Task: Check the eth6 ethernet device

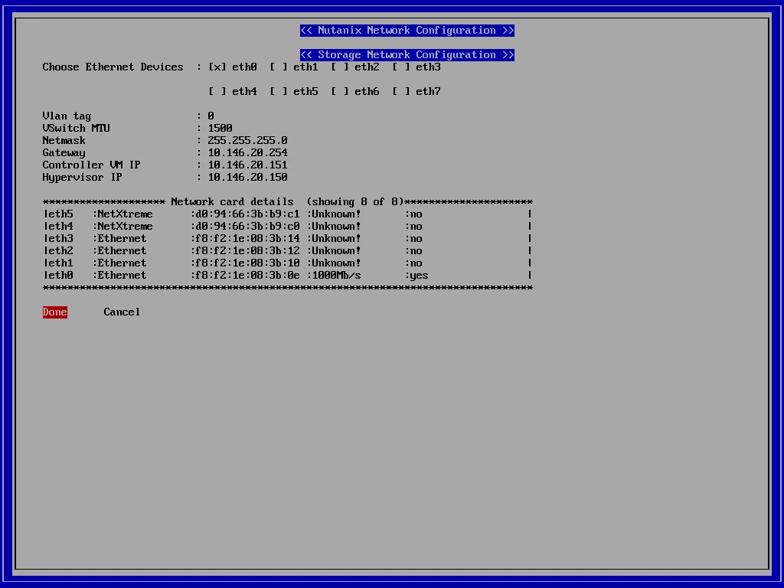Action: [340, 92]
